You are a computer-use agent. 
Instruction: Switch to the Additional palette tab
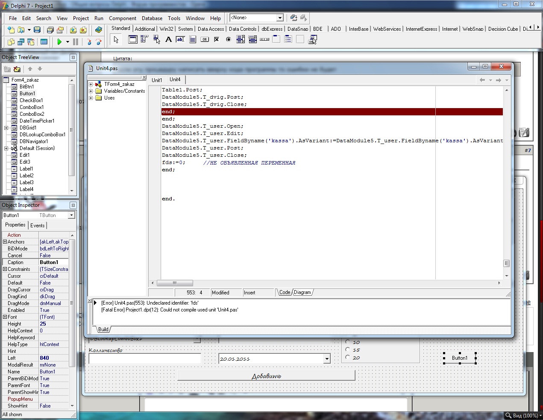[145, 29]
